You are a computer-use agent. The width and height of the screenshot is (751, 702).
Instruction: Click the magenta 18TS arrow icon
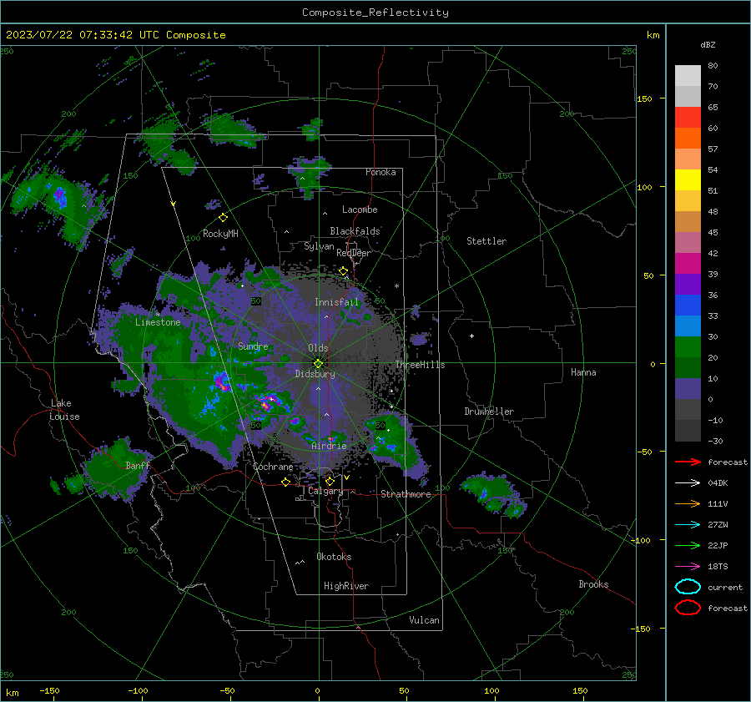point(688,567)
